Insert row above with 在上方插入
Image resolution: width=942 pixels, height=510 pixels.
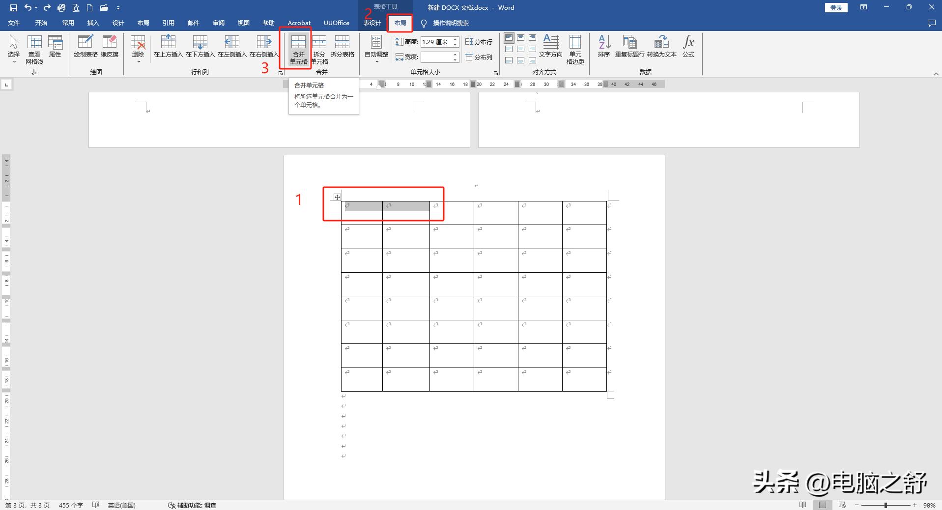point(168,47)
